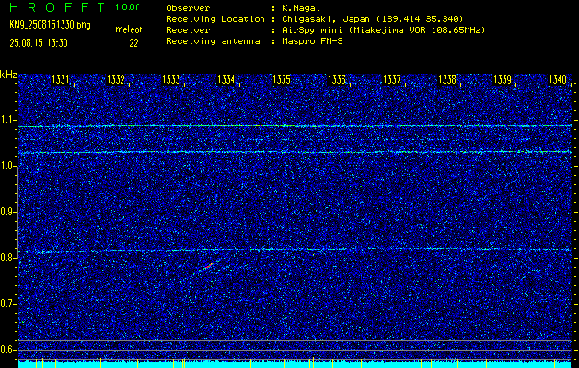The image size is (579, 368).
Task: Click the meteor count label
Action: 128,29
